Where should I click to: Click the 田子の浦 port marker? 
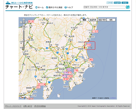42,84
